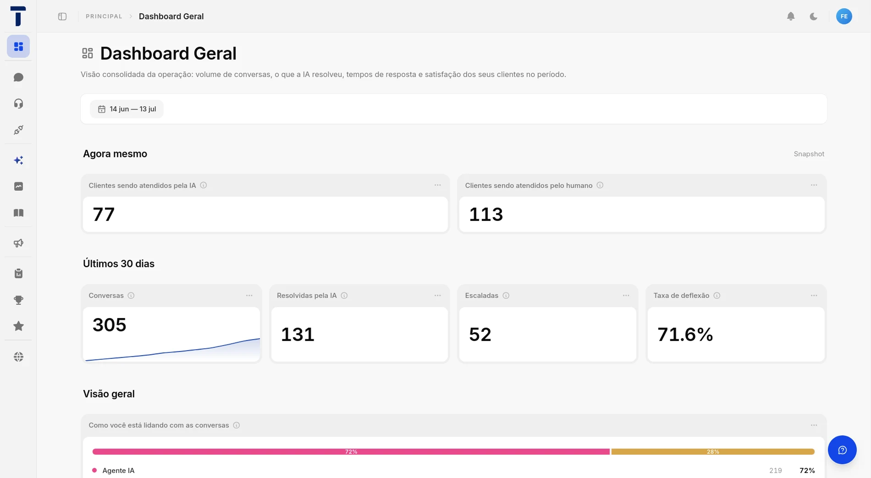Open the trophy sidebar icon

[18, 300]
